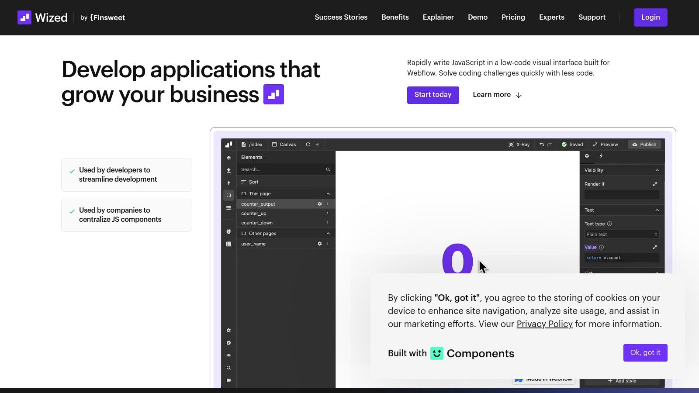Image resolution: width=699 pixels, height=393 pixels.
Task: Click the Wized logo in header
Action: [x=42, y=17]
